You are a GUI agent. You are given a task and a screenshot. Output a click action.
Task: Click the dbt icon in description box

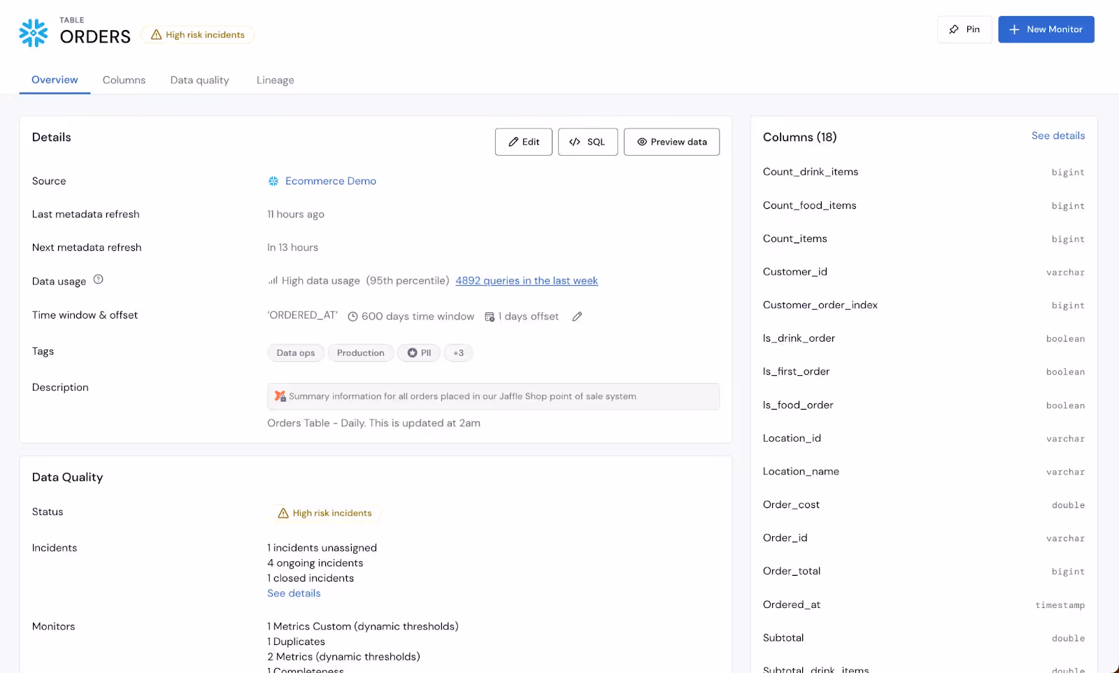(x=280, y=396)
